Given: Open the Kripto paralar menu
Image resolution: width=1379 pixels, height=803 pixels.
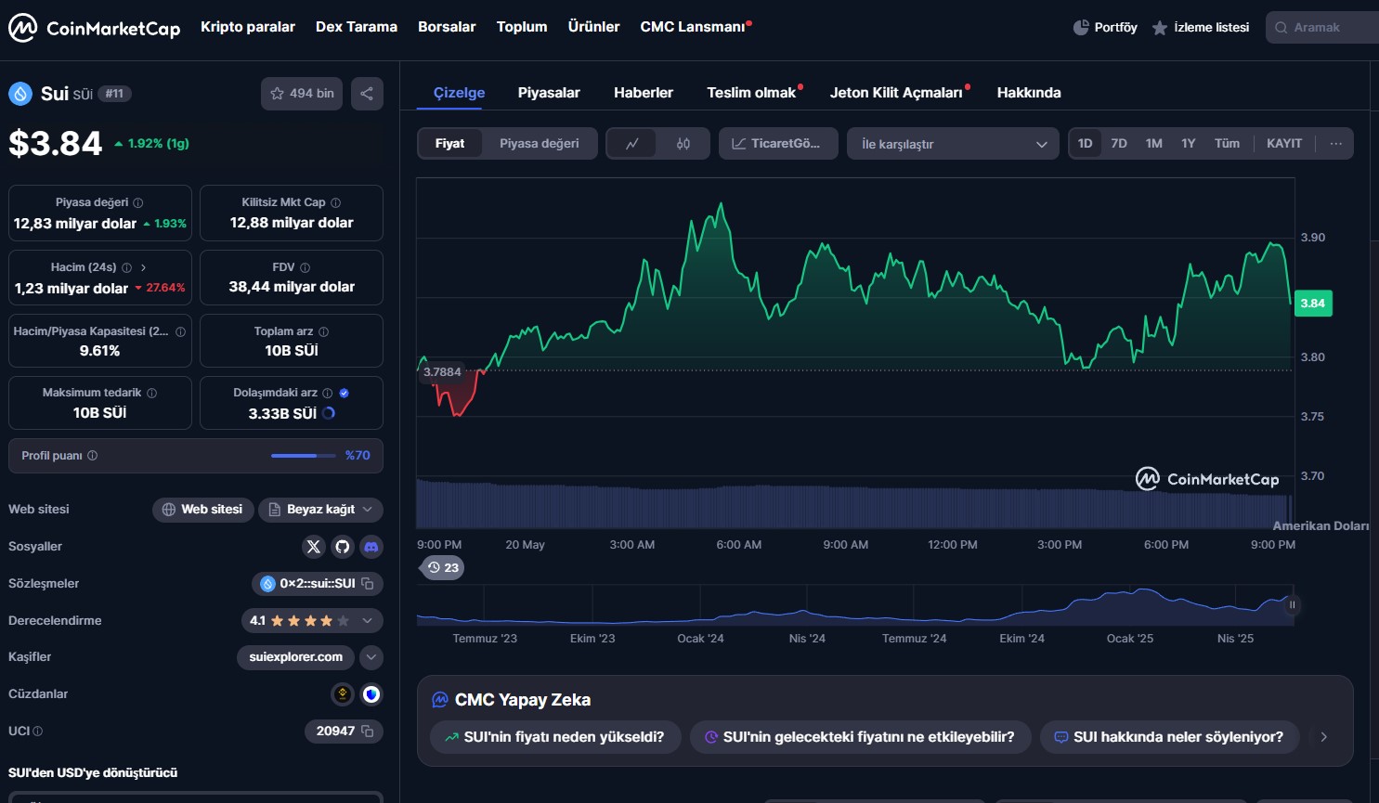Looking at the screenshot, I should click(248, 27).
